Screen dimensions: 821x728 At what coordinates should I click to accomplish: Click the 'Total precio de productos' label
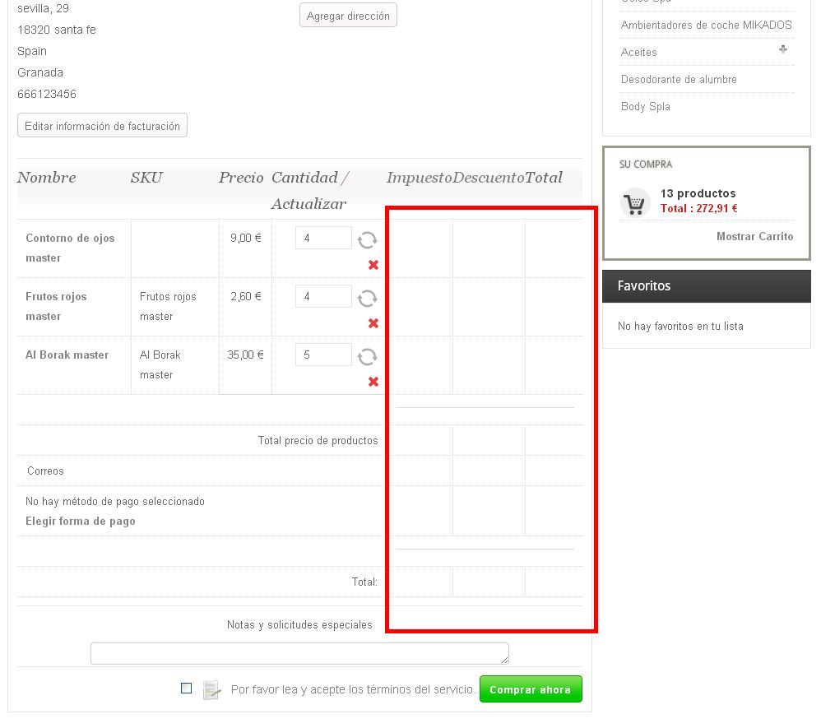(318, 440)
